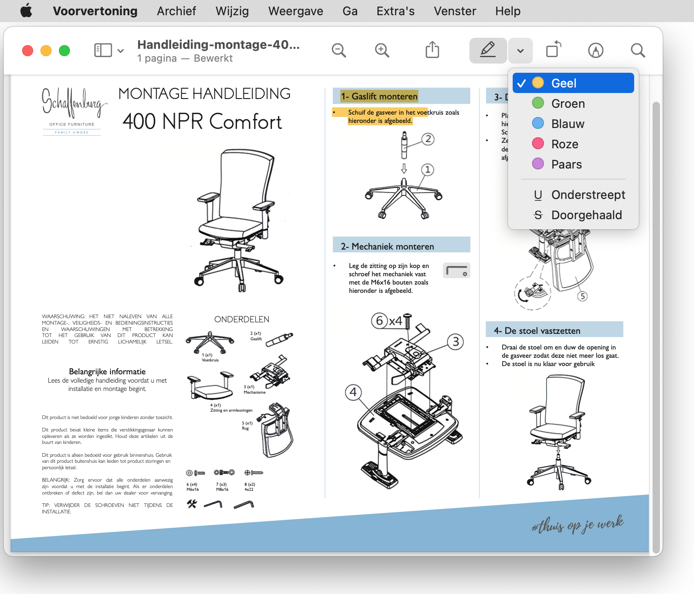Open the Apple menu
The image size is (694, 594).
(x=26, y=11)
